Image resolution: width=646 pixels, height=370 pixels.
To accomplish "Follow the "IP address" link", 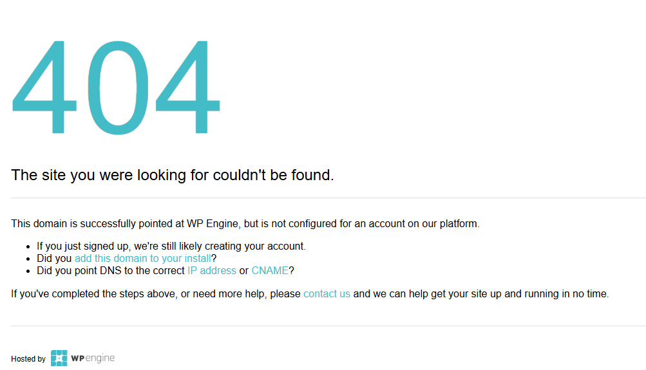I will tap(211, 270).
